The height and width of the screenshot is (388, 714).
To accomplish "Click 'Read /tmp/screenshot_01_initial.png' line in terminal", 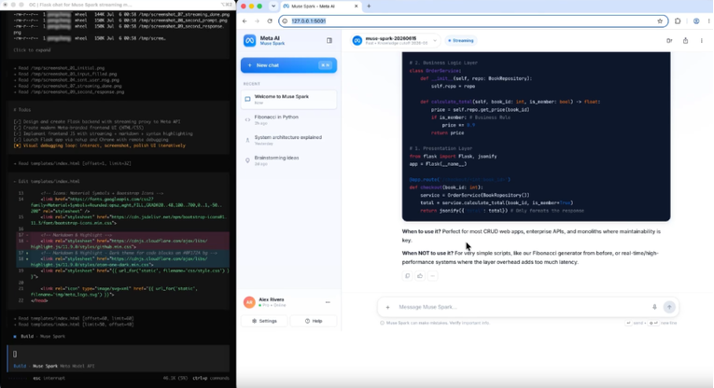I will 59,68.
